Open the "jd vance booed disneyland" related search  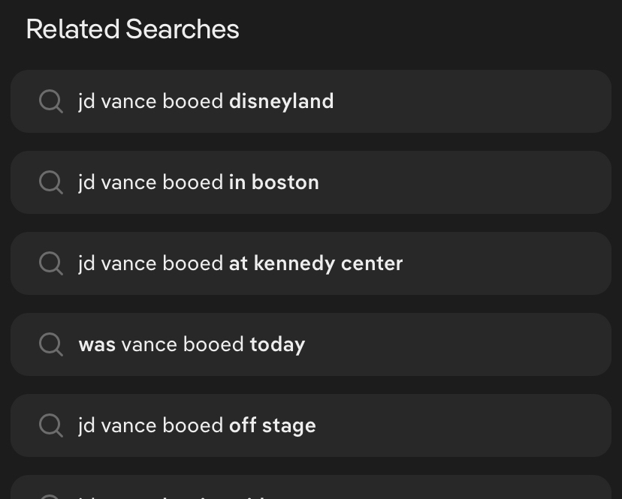(205, 101)
